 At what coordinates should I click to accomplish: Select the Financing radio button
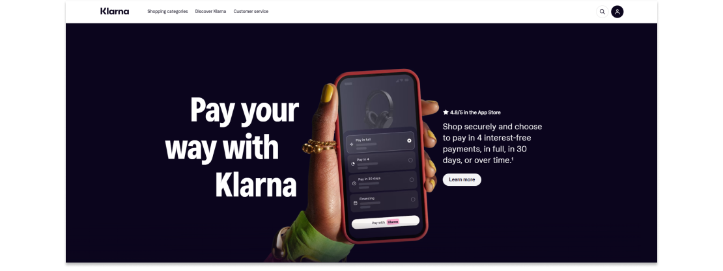[413, 200]
